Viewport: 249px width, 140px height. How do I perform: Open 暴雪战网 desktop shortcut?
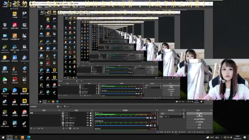coord(15,91)
